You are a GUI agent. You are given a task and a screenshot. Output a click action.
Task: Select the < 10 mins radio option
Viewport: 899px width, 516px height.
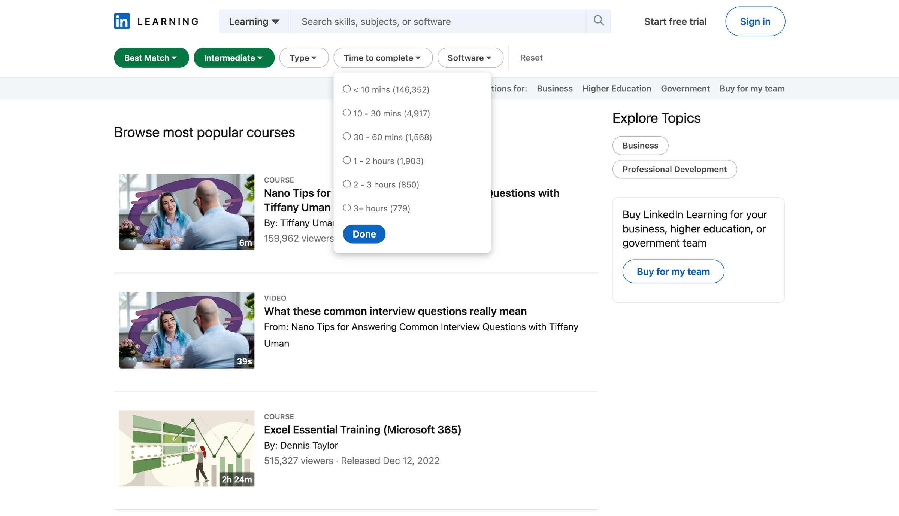(x=347, y=89)
